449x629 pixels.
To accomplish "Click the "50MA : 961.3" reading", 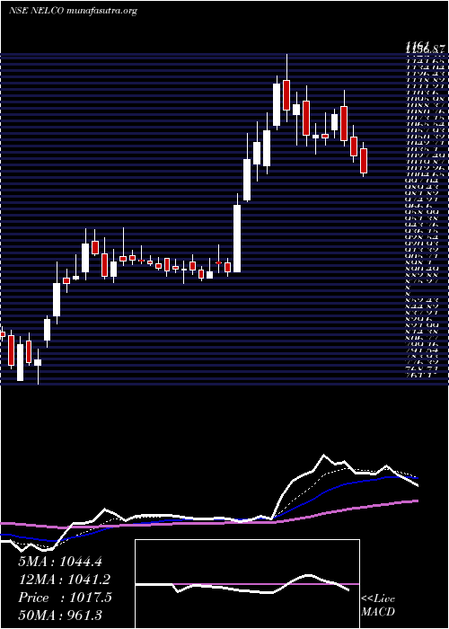I will [62, 616].
